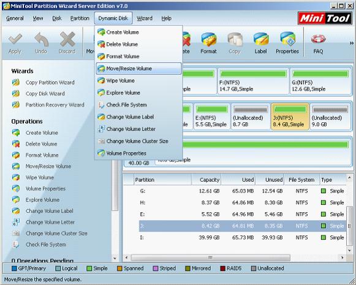Image resolution: width=356 pixels, height=285 pixels.
Task: Expand the toolbar overflow chevron
Action: (x=352, y=43)
